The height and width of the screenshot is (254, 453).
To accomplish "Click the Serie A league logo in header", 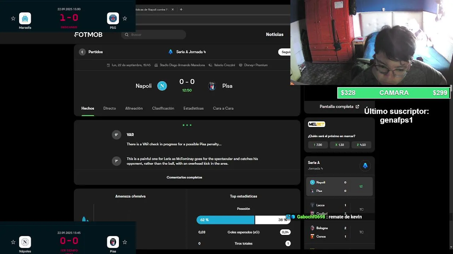I will tap(171, 52).
